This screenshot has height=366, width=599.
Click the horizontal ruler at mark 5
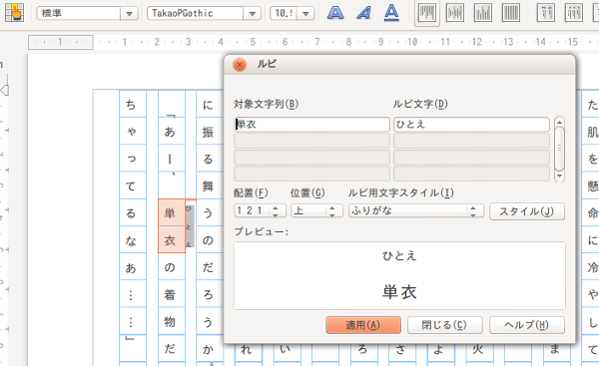pyautogui.click(x=253, y=42)
